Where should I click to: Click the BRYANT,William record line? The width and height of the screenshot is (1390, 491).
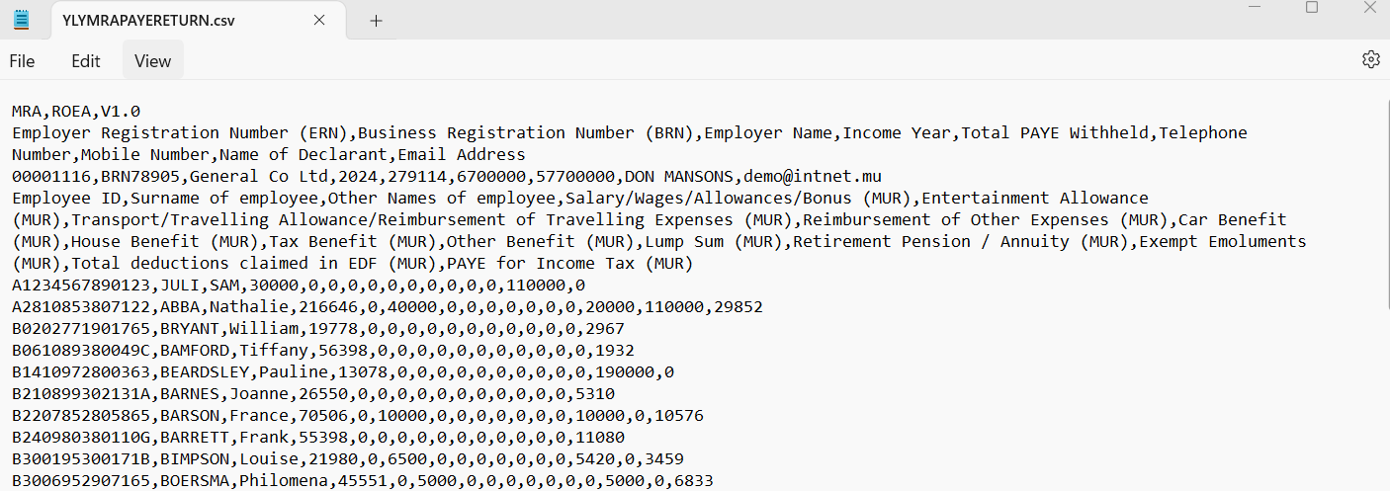coord(318,328)
